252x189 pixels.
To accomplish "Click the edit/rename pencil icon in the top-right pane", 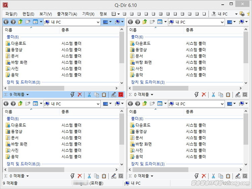I will click(x=238, y=95).
